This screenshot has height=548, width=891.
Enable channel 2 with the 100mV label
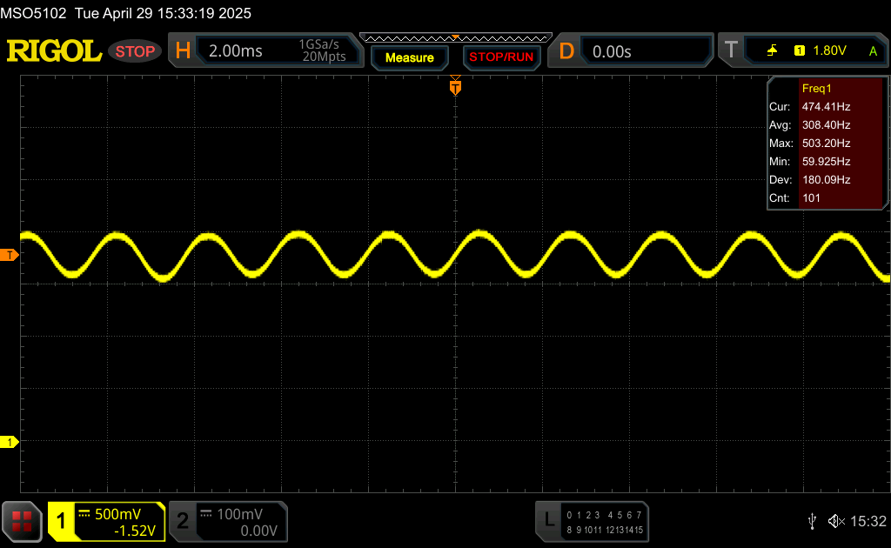(x=228, y=521)
